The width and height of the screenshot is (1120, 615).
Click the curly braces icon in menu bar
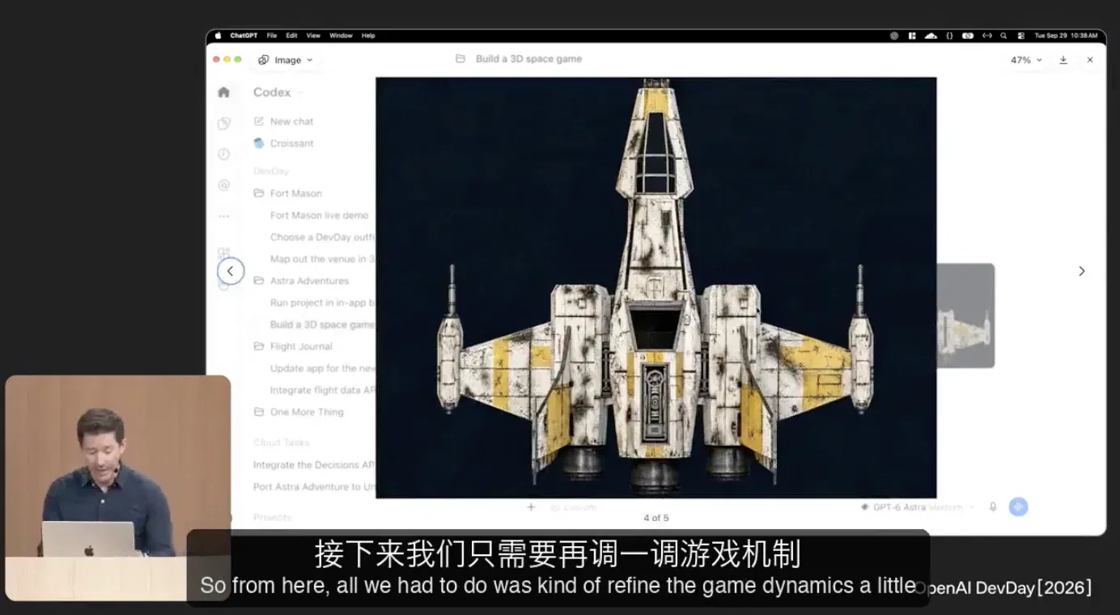tap(949, 36)
